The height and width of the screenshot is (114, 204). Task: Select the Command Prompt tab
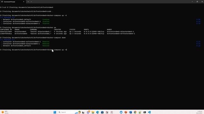coord(13,2)
